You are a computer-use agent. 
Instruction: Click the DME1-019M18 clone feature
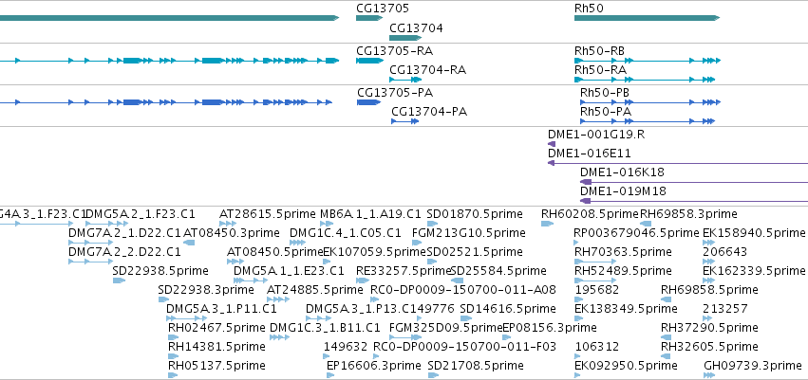(694, 201)
